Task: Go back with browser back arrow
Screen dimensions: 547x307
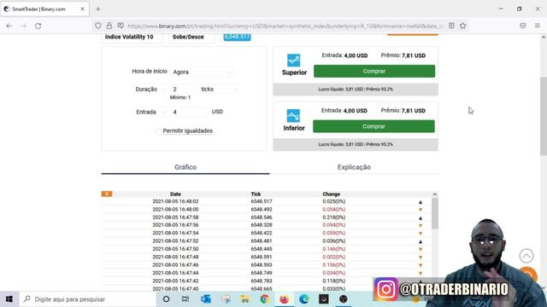Action: point(9,26)
